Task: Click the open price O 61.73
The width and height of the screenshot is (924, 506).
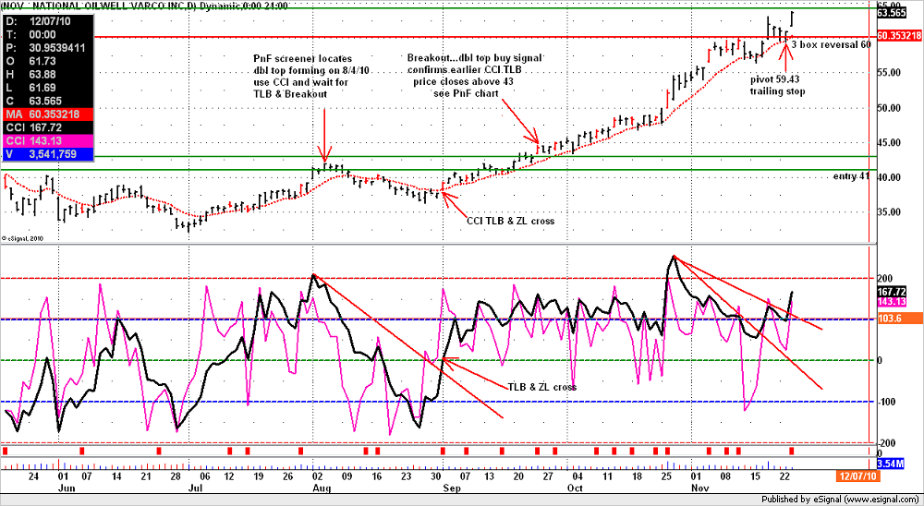Action: 46,61
